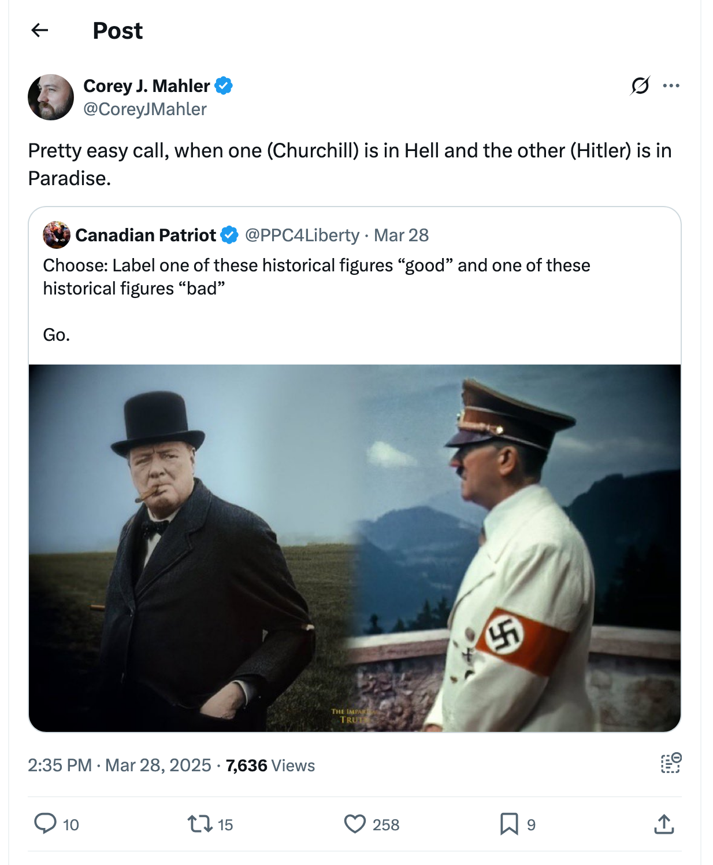
Task: Click the verified badge next to Canadian Patriot
Action: pos(229,235)
